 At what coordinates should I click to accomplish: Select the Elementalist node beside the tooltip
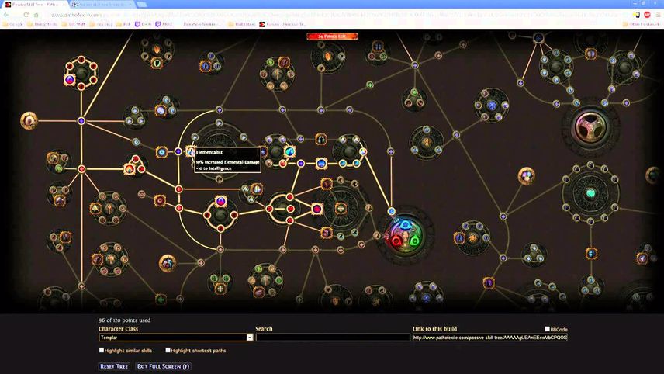190,151
